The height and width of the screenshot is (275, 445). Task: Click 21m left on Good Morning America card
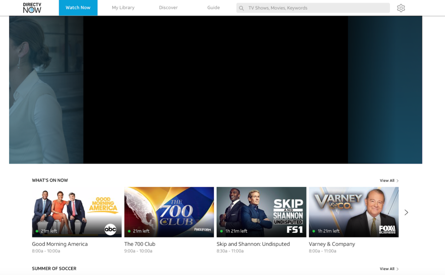click(x=49, y=231)
